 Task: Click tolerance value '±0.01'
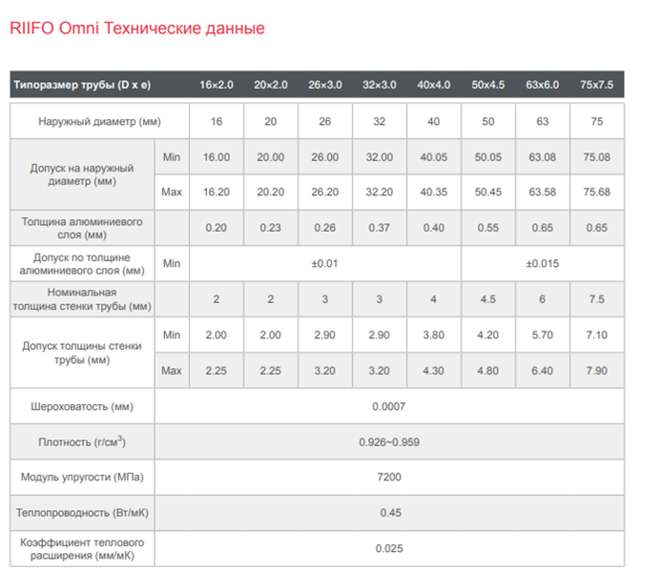(x=324, y=264)
